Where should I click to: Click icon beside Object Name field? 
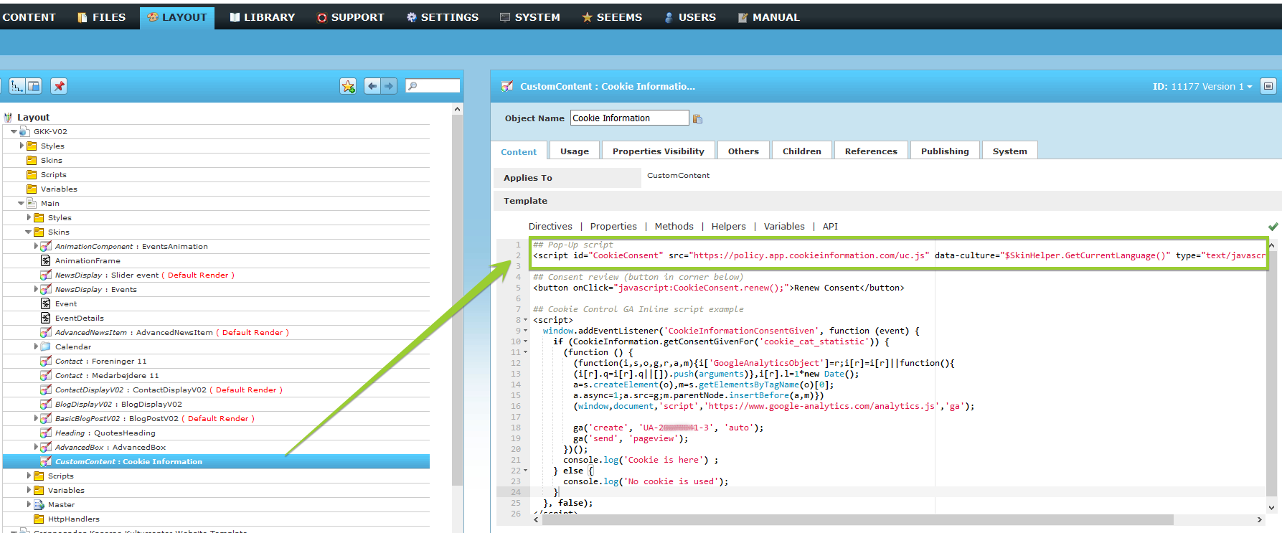pos(697,119)
